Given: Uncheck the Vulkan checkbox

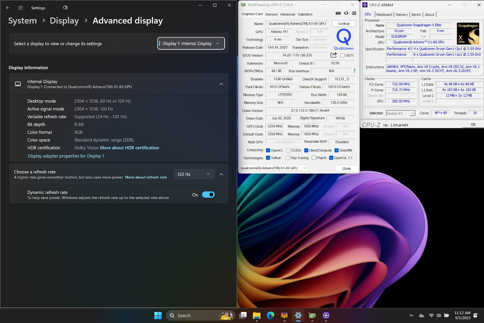Looking at the screenshot, I should (268, 158).
